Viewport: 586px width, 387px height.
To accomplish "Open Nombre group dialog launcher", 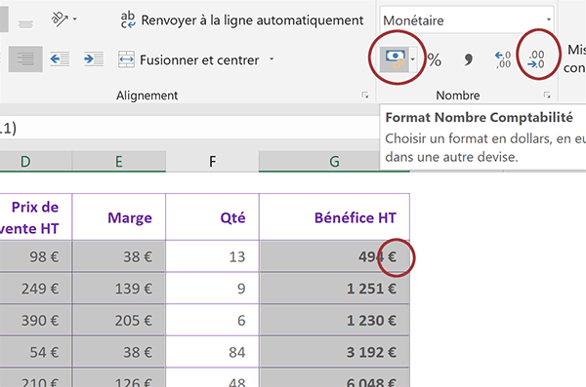I will point(547,96).
